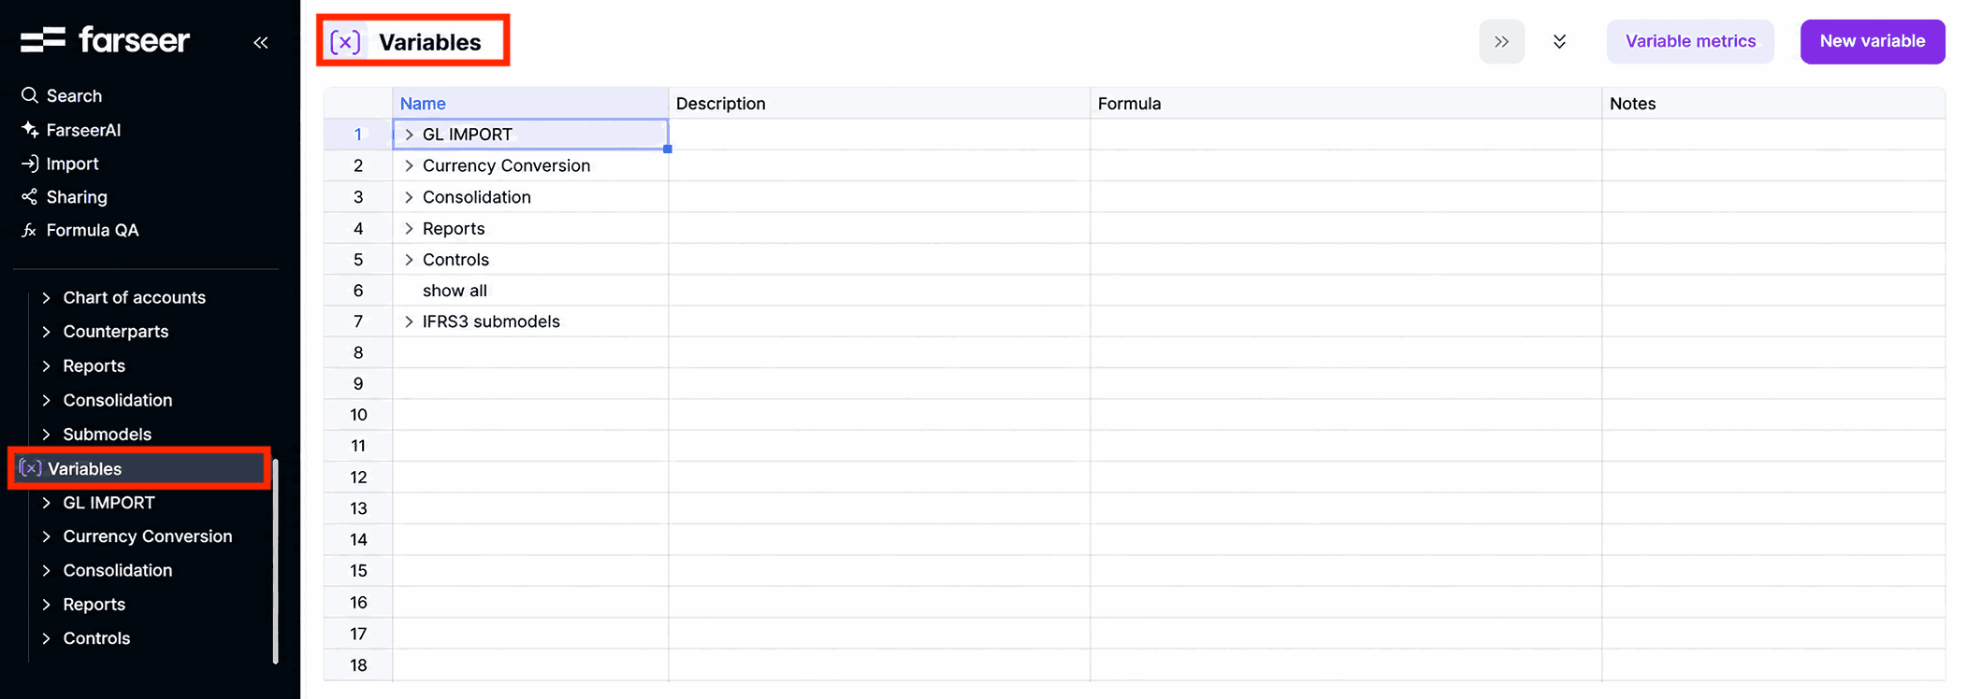
Task: Click the Variable metrics button
Action: click(1690, 41)
